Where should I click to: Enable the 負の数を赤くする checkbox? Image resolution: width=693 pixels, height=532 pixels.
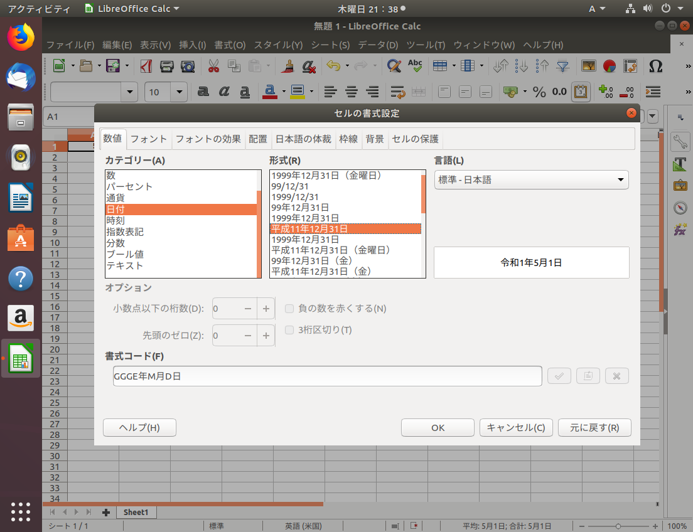290,309
